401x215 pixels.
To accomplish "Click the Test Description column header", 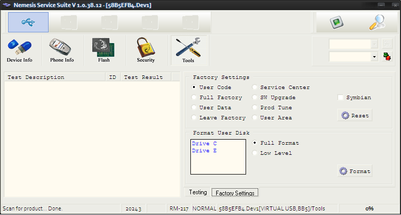I will [55, 77].
